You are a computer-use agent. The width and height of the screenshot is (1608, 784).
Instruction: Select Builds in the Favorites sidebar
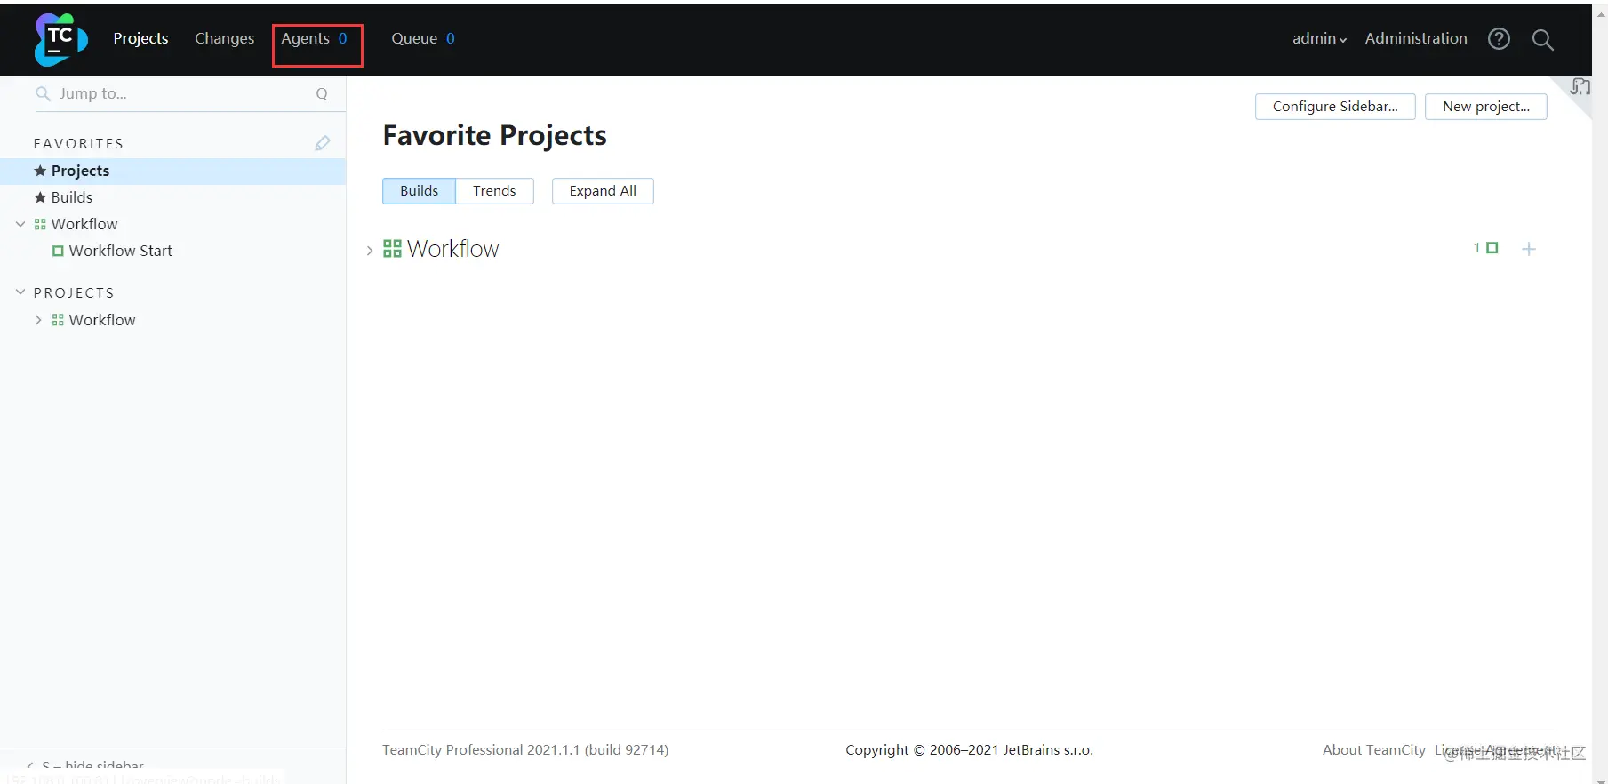pyautogui.click(x=172, y=197)
